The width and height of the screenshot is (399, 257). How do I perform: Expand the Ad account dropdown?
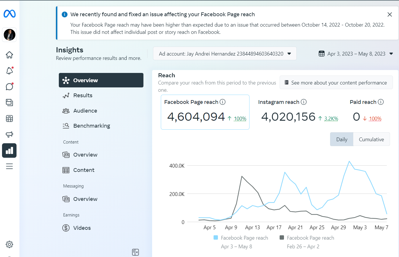click(x=225, y=54)
